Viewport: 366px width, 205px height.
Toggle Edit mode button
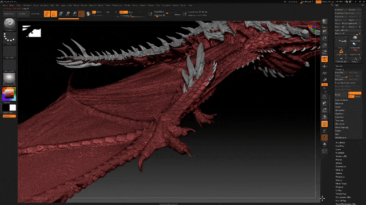click(47, 14)
